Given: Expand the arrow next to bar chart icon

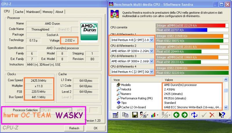Looking at the screenshot, I should pos(157,115).
